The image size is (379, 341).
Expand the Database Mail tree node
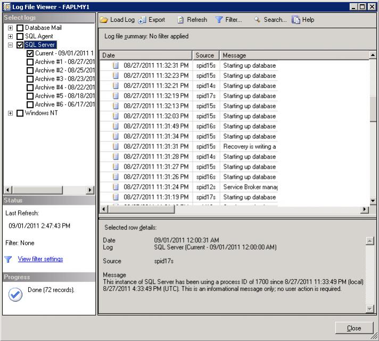[x=11, y=28]
